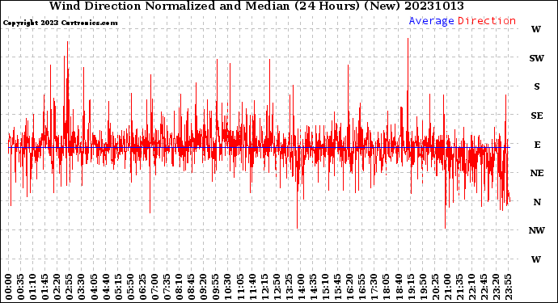Click the "23:55" time axis label
558x303 pixels.
508,287
